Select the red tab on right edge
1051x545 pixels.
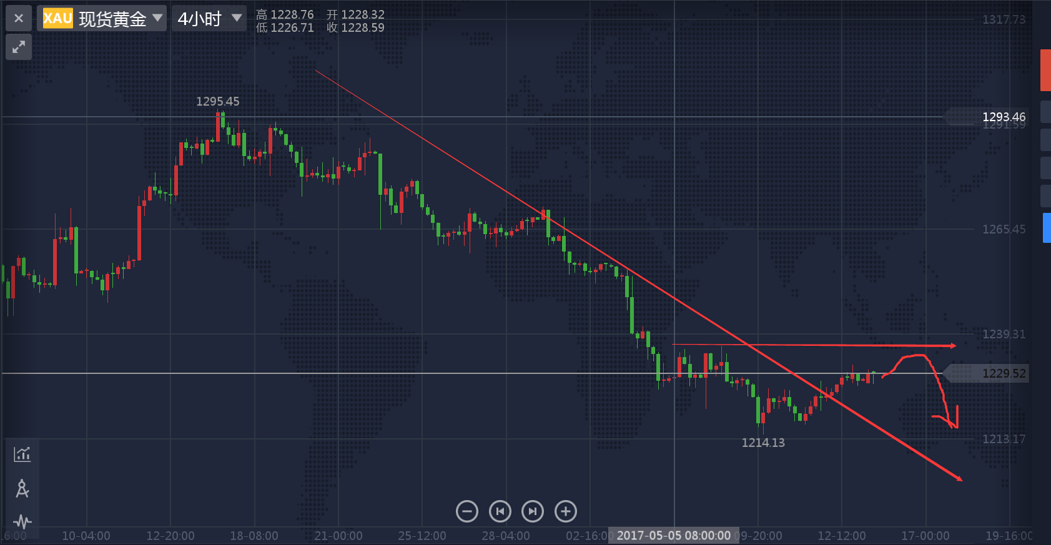(x=1045, y=70)
